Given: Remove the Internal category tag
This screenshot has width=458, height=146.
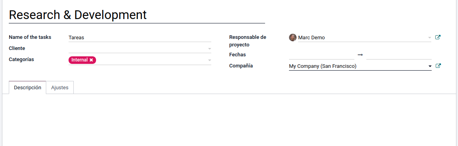Looking at the screenshot, I should click(91, 60).
